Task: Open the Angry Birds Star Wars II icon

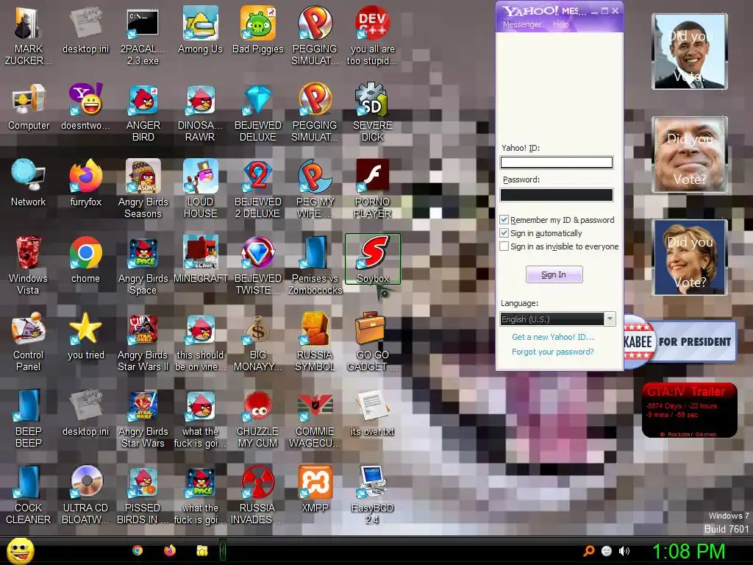Action: pyautogui.click(x=143, y=341)
